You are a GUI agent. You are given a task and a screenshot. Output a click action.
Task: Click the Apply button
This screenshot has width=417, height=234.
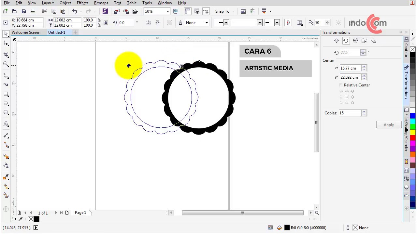click(x=389, y=125)
